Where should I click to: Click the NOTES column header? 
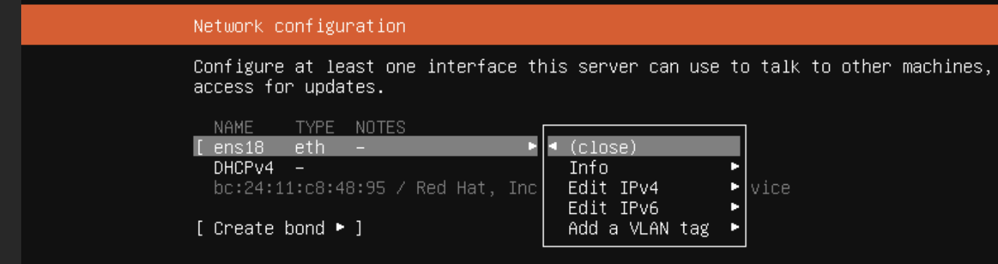pyautogui.click(x=380, y=127)
